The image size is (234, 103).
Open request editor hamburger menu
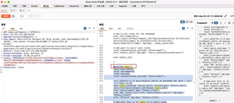click(x=94, y=28)
